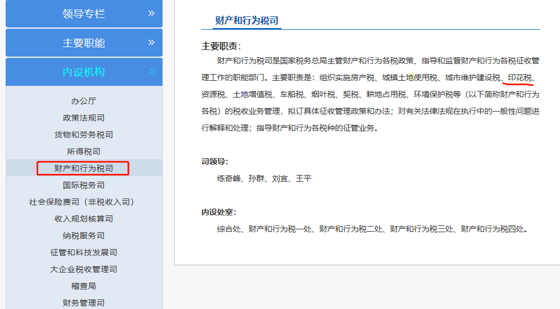This screenshot has width=560, height=309.
Task: Select 稽查局 in the department list
Action: (84, 286)
